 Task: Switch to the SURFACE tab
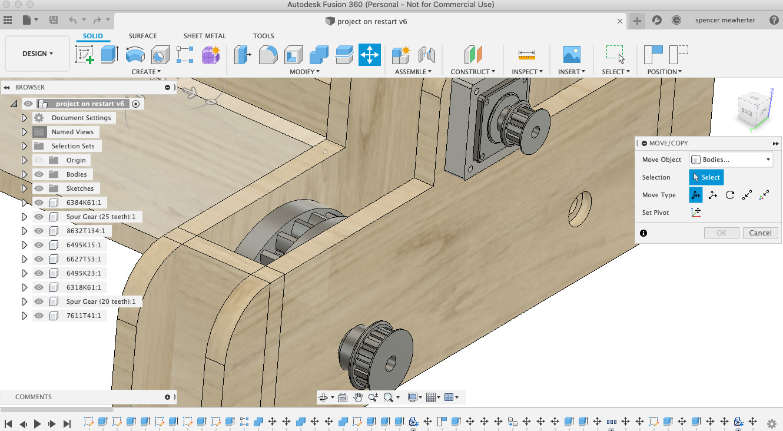[143, 36]
